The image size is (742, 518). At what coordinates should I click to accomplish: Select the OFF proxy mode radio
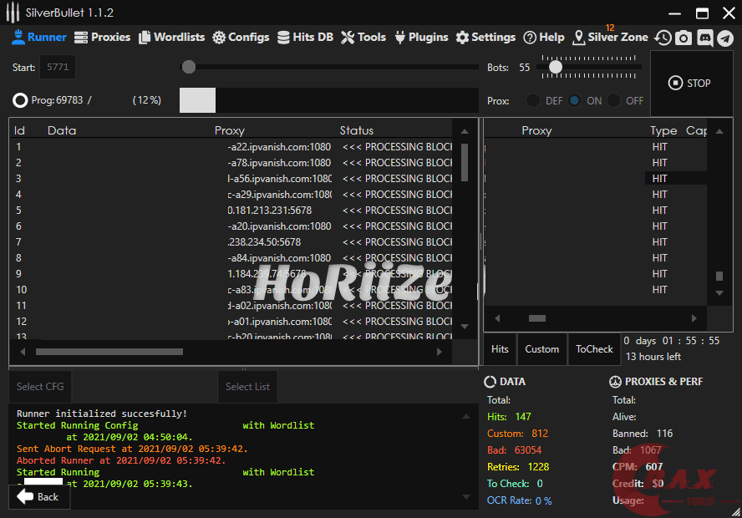pyautogui.click(x=614, y=100)
